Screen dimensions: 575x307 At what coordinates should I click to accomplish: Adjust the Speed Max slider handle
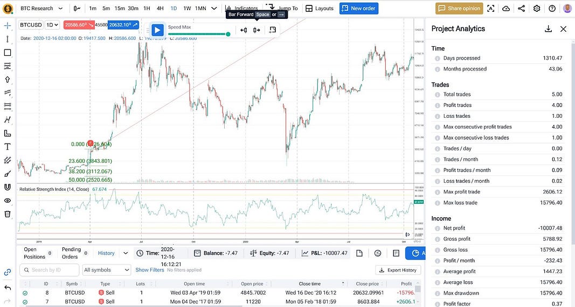(x=228, y=34)
